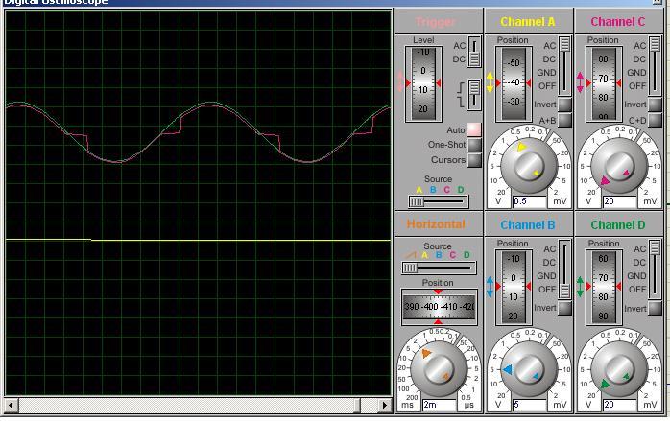Viewport: 670px width, 421px height.
Task: Click Channel D voltage field showing 20
Action: 619,405
